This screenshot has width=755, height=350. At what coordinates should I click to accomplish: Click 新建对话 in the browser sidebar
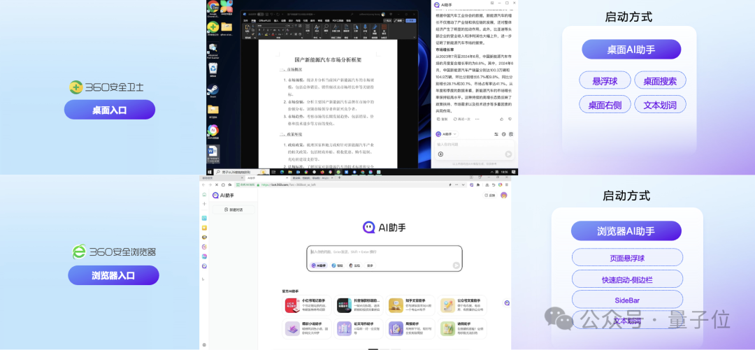pos(233,210)
